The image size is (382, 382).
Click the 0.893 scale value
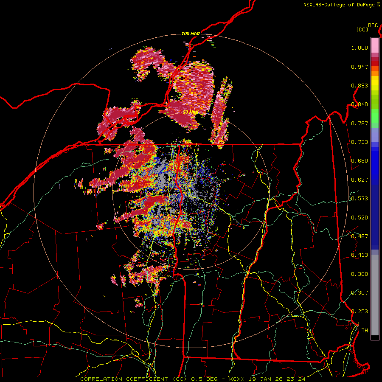360,85
